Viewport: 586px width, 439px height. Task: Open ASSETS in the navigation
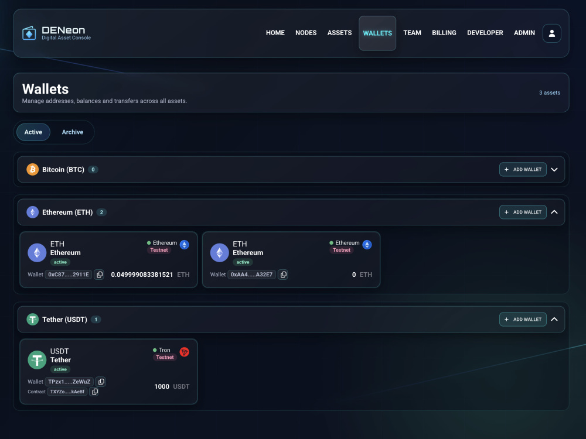(x=339, y=33)
